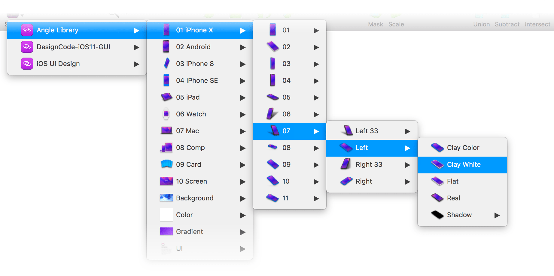Click the 10 Screen thumbnail icon

click(166, 181)
